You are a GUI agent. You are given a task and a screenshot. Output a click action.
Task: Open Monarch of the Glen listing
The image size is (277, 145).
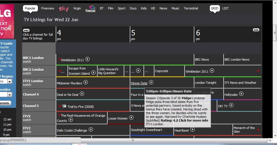(x=244, y=130)
